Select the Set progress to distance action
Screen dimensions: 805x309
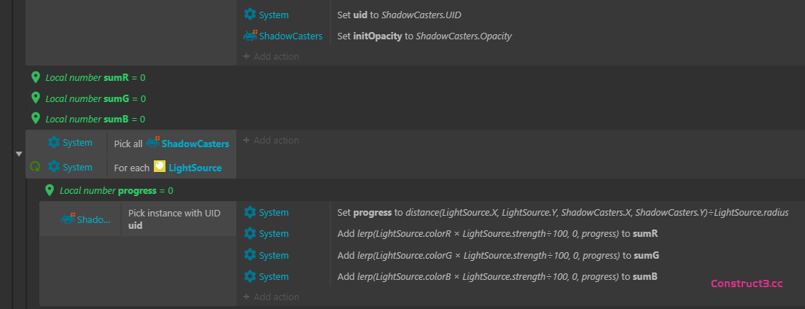pyautogui.click(x=562, y=213)
